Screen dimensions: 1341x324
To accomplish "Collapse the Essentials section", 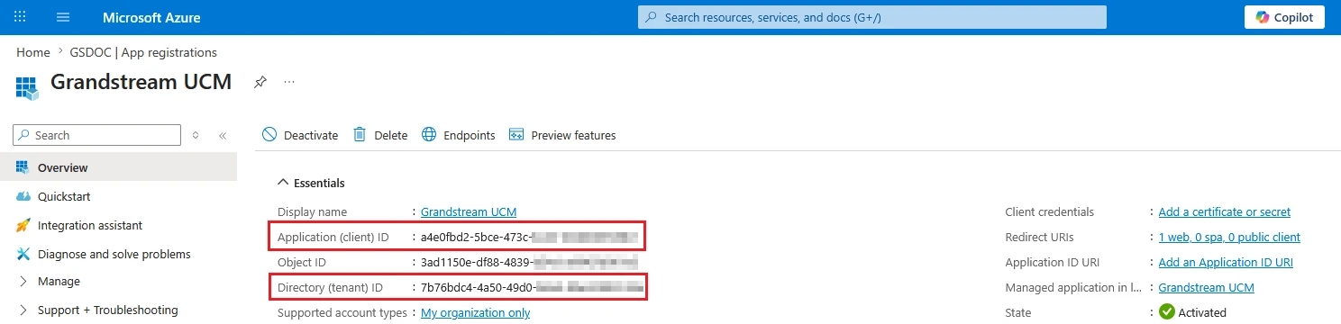I will coord(312,183).
